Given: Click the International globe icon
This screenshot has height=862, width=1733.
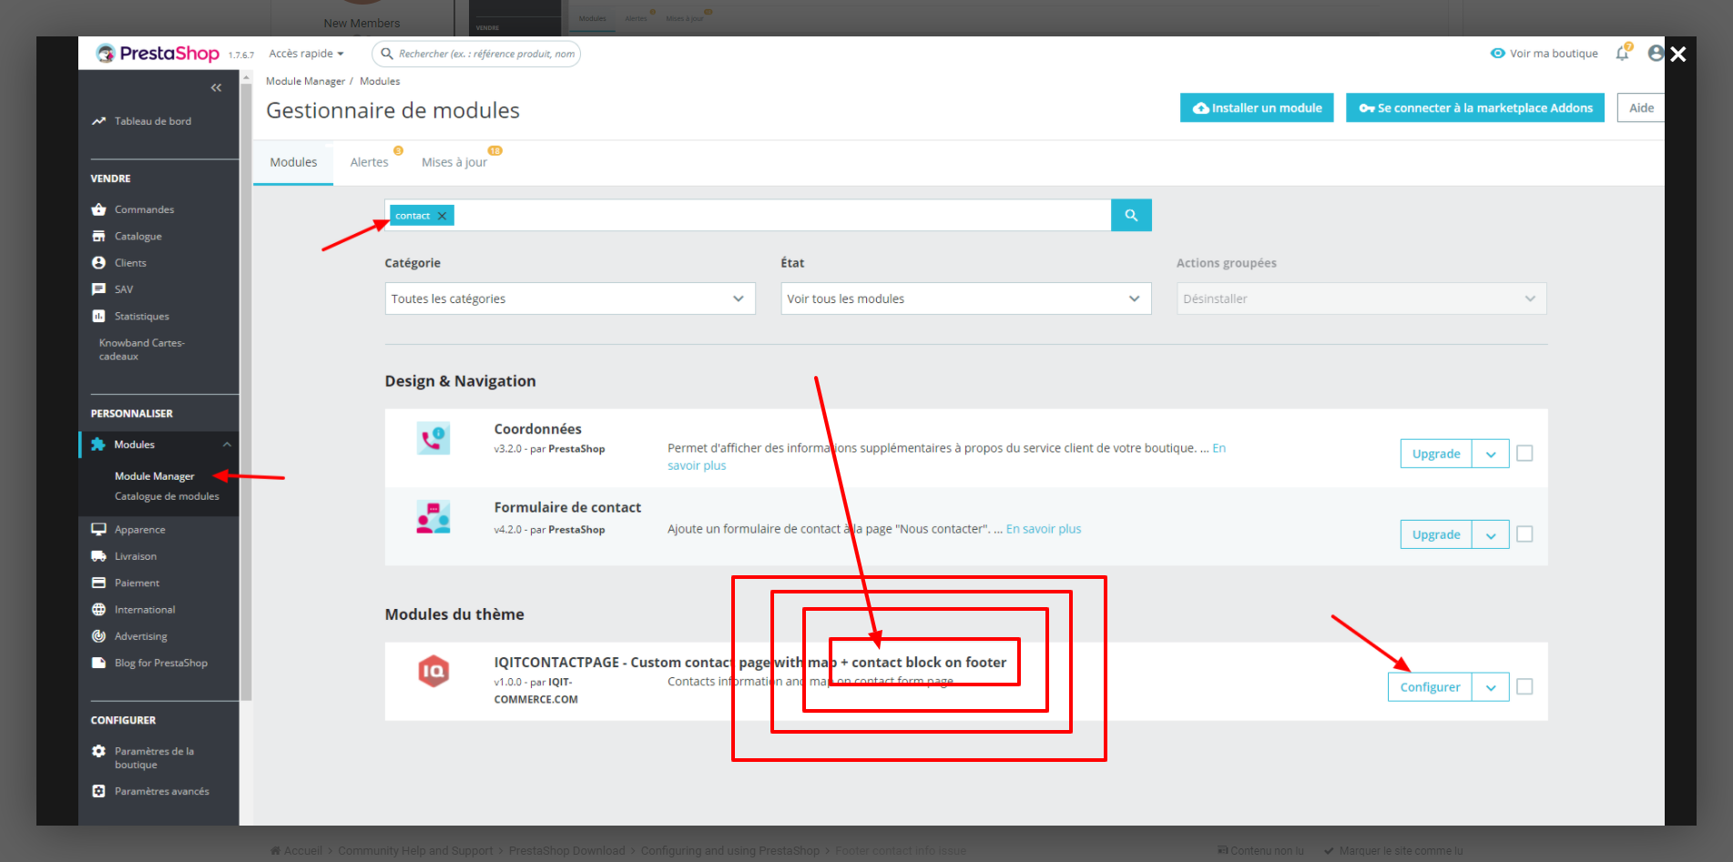Looking at the screenshot, I should tap(98, 609).
